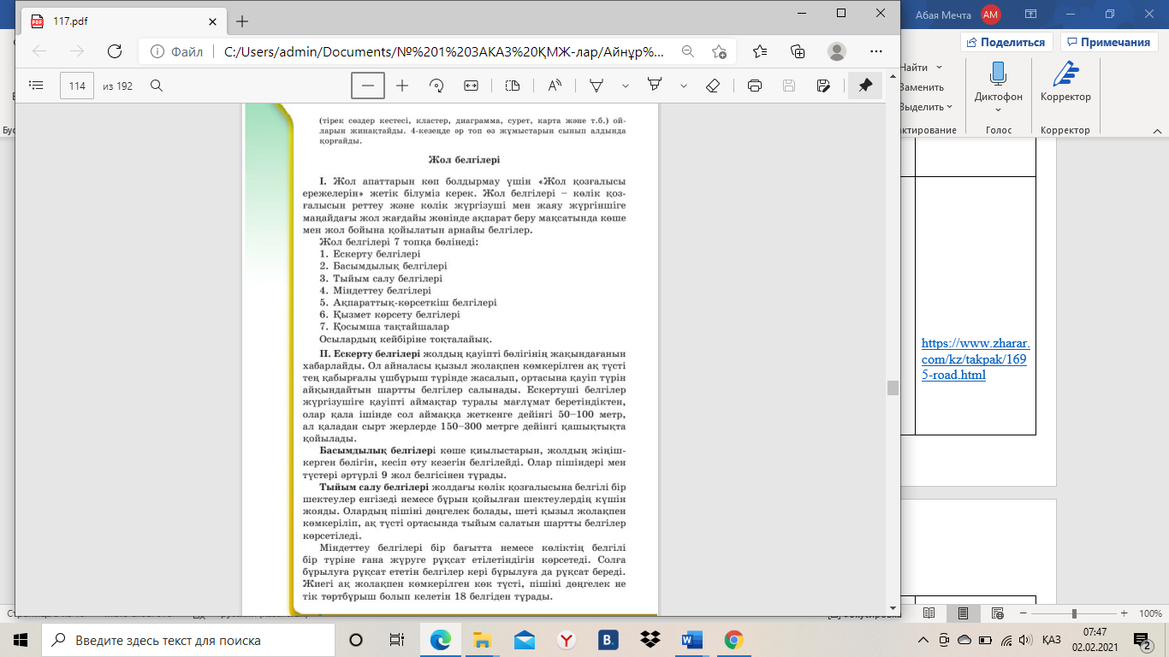Image resolution: width=1169 pixels, height=657 pixels.
Task: Click the Save as icon in PDF toolbar
Action: 823,86
